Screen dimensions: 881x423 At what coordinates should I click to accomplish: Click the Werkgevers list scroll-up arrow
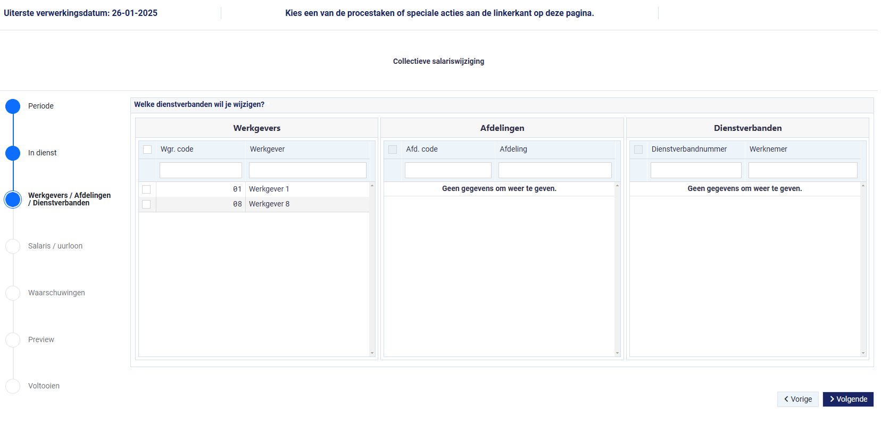click(372, 185)
